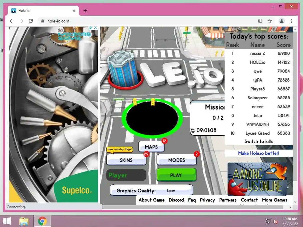This screenshot has height=227, width=303.
Task: Select the Solargazer leaderboard entry
Action: 259,98
